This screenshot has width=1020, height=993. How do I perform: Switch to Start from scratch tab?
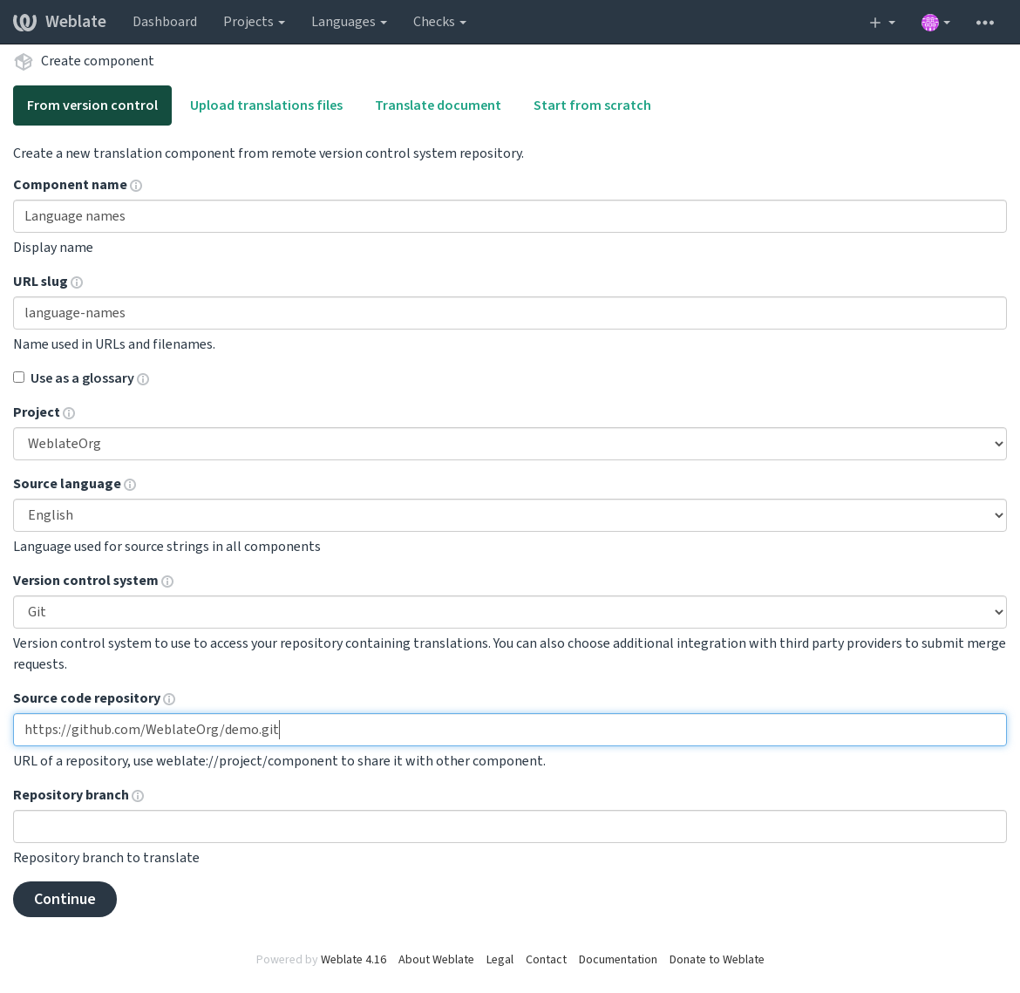click(x=592, y=105)
